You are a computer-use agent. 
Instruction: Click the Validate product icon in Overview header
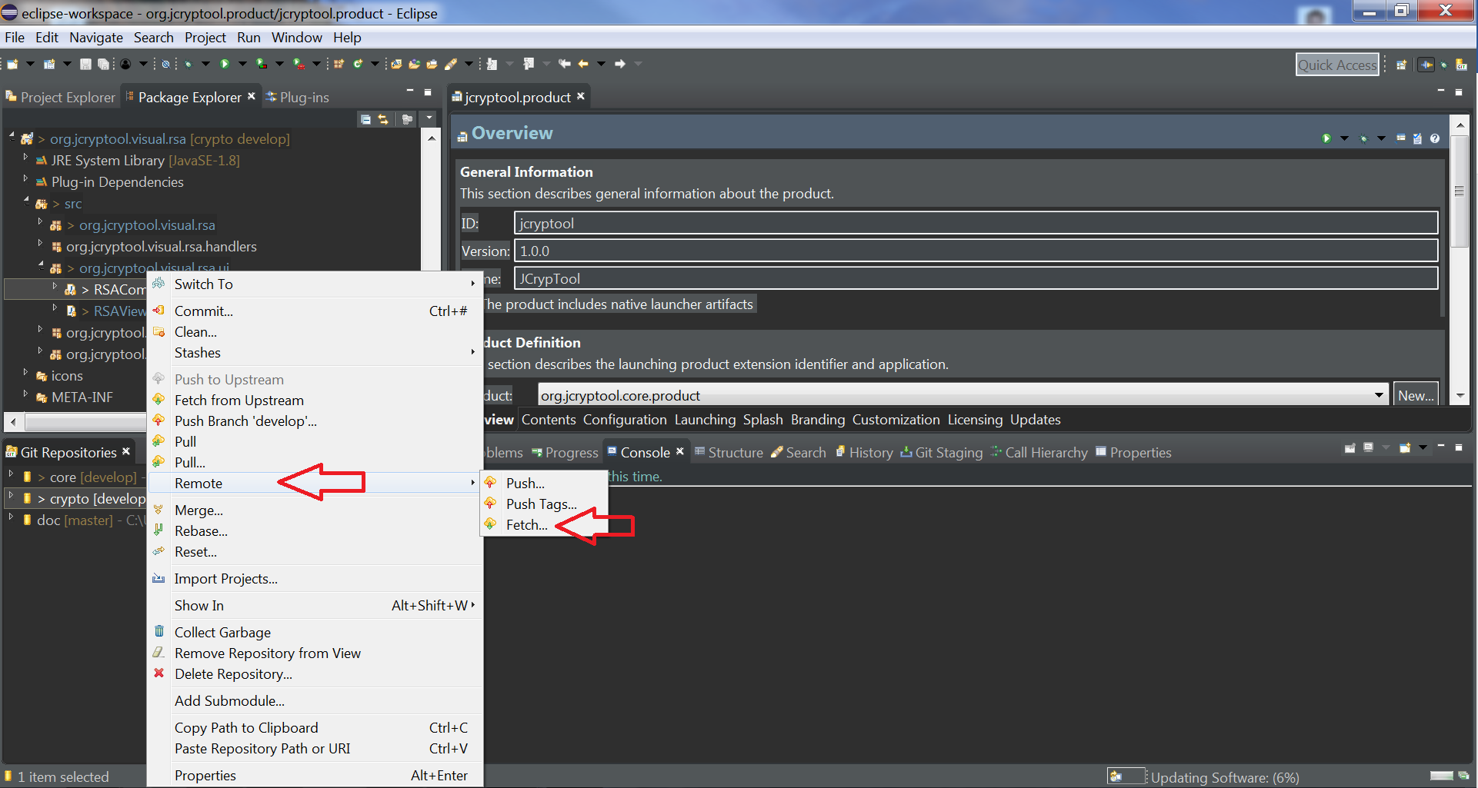coord(1417,138)
